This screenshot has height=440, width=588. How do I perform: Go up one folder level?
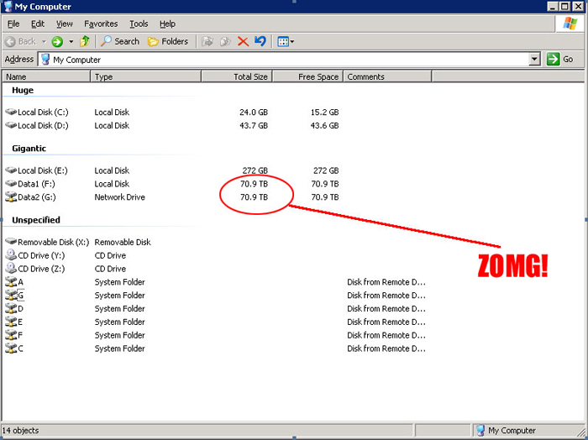pyautogui.click(x=85, y=41)
